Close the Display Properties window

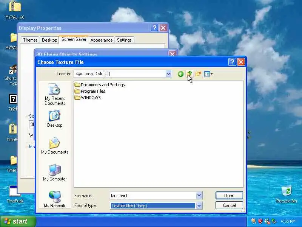[x=163, y=28]
